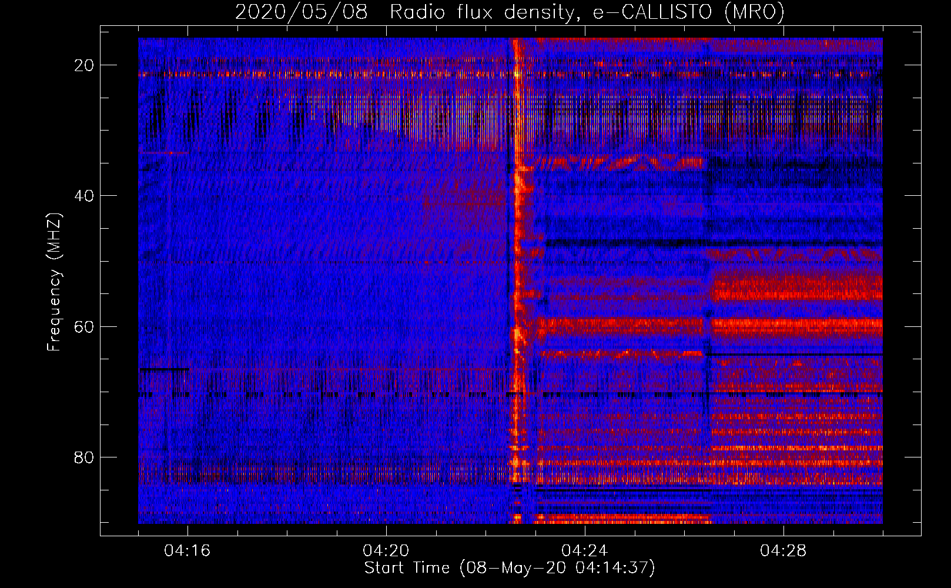The image size is (951, 588).
Task: Select the 60 MHz frequency tick label
Action: pyautogui.click(x=84, y=326)
